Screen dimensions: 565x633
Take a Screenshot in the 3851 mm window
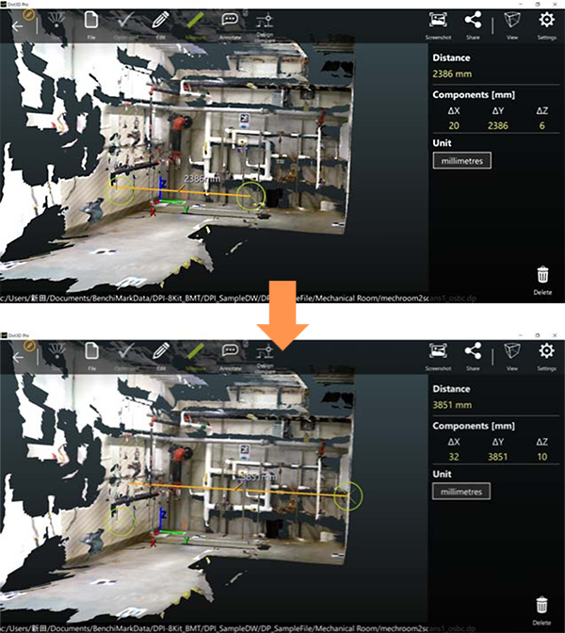(438, 356)
